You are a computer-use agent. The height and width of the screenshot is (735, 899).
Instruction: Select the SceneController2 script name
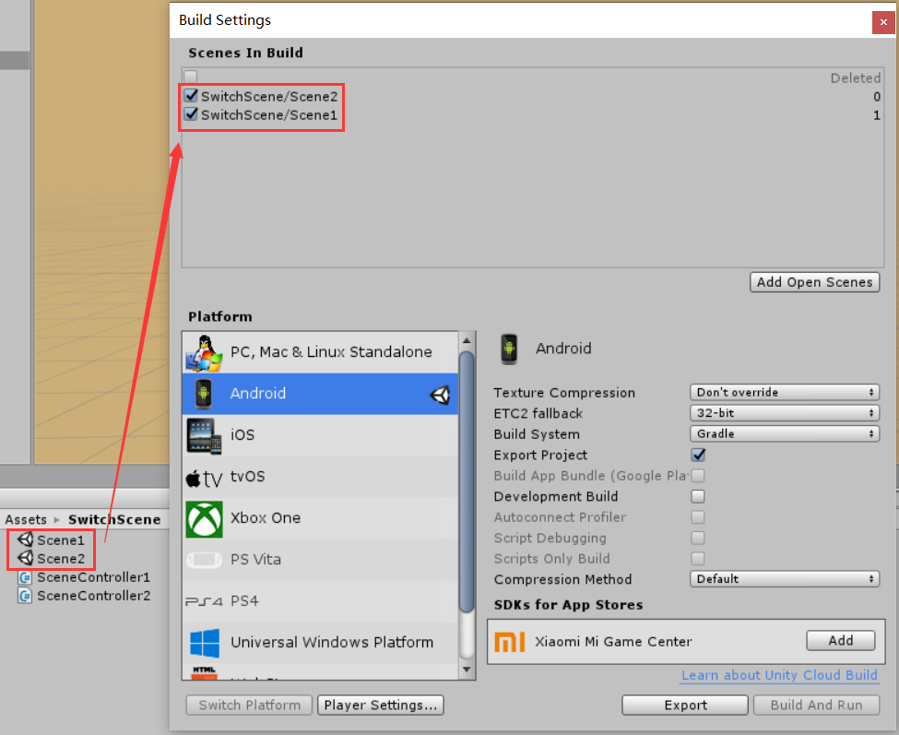coord(93,597)
